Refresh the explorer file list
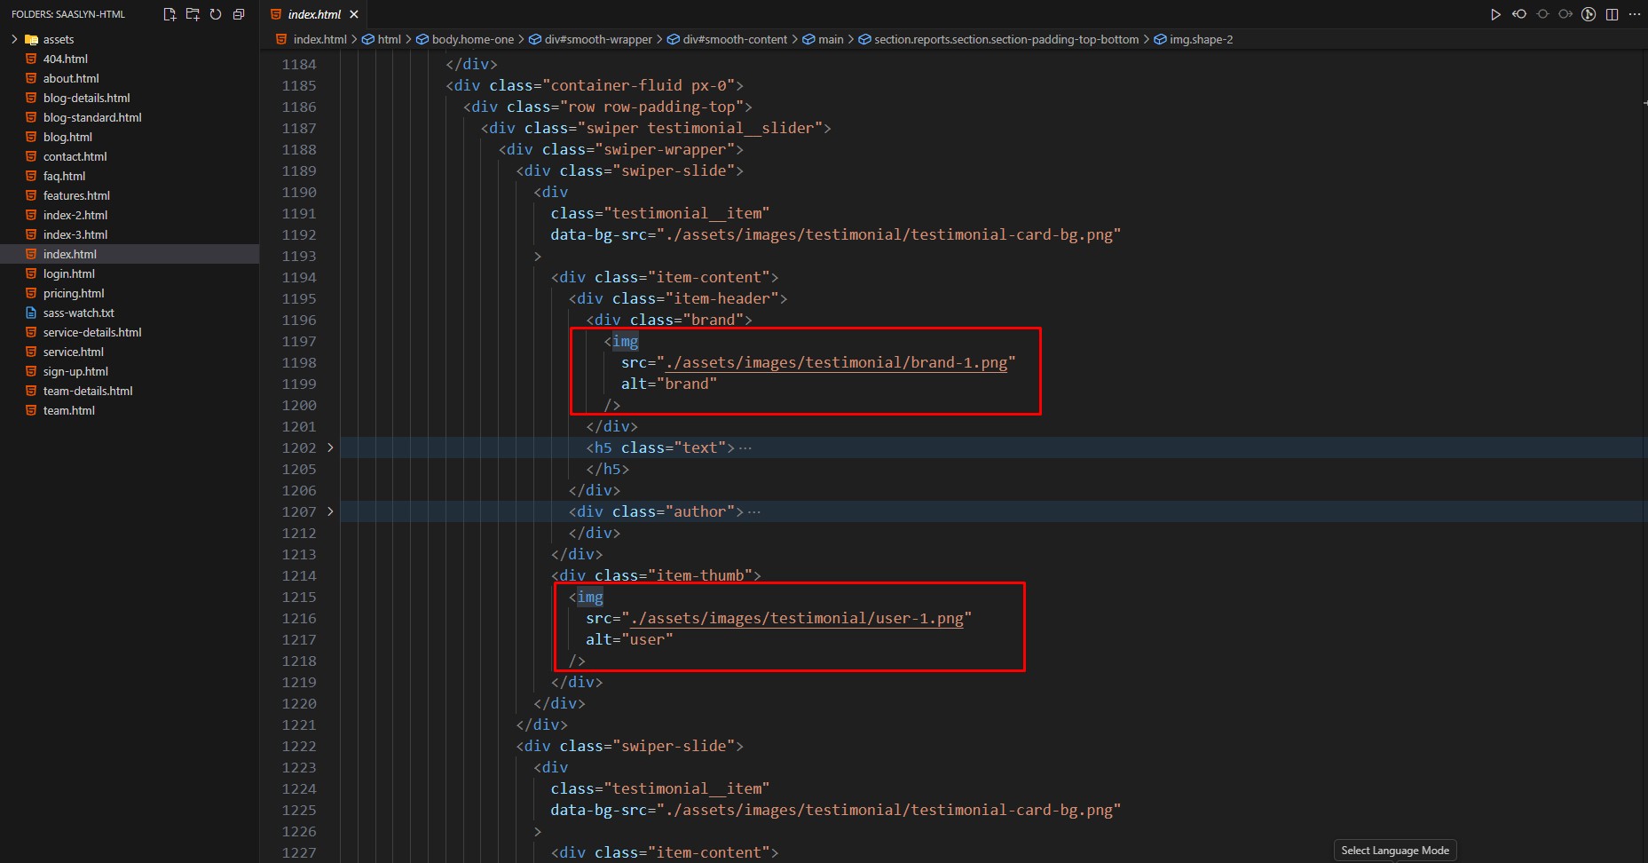 point(216,14)
